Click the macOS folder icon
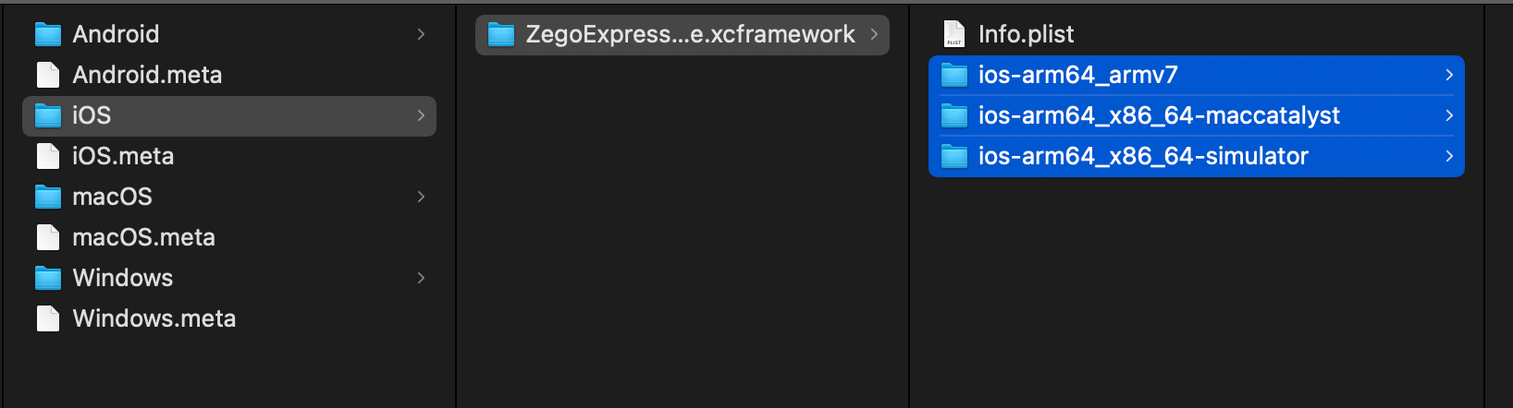 (48, 198)
